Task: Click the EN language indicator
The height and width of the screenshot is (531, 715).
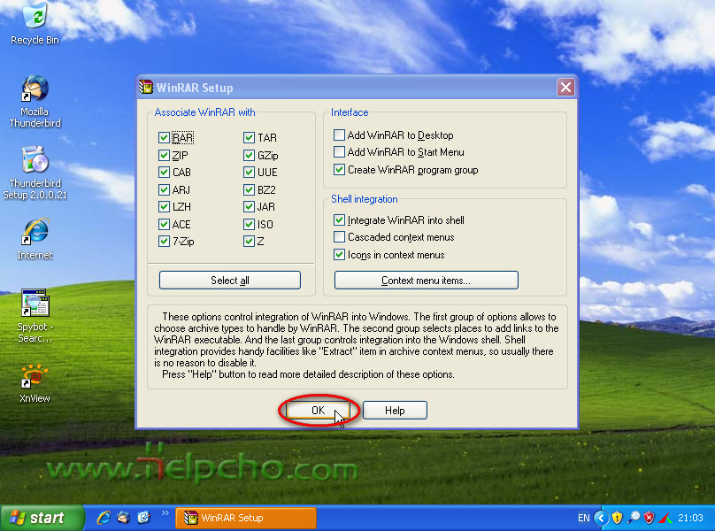Action: coord(584,518)
